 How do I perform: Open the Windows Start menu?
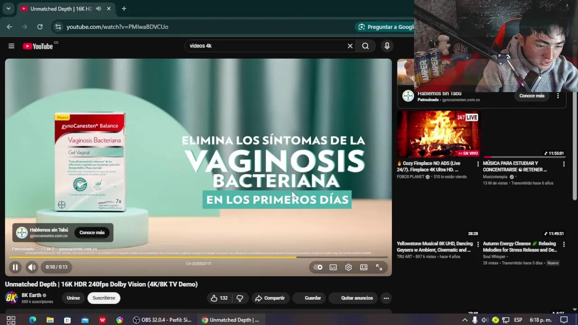[x=11, y=320]
